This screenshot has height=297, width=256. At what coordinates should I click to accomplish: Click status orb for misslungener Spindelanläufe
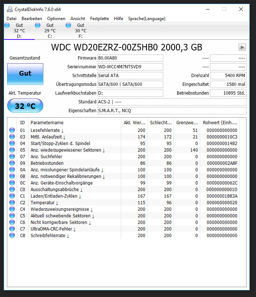click(12, 170)
